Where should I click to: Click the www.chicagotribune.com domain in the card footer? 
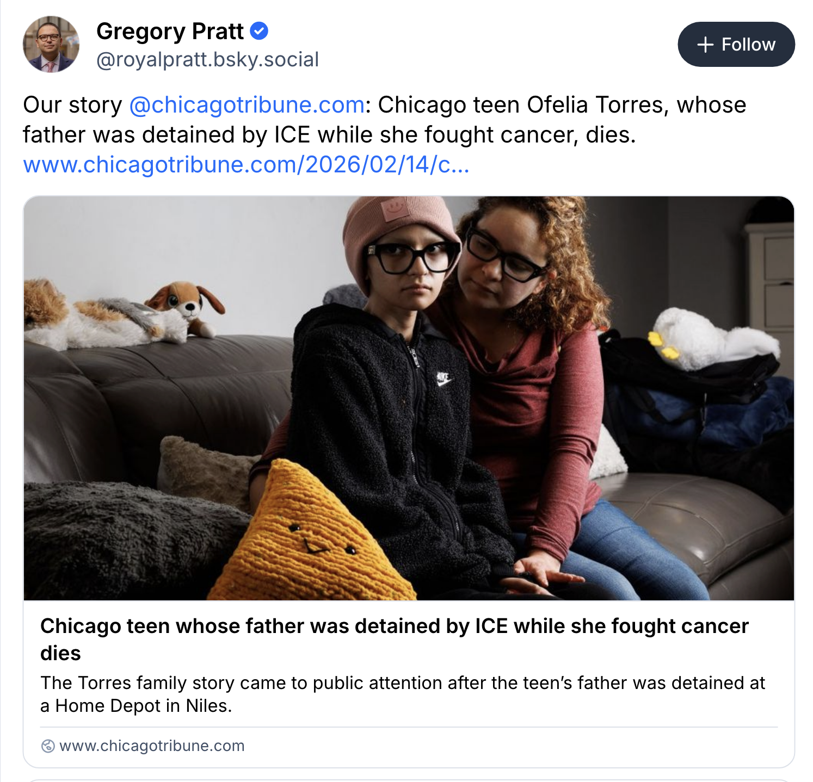click(x=152, y=746)
